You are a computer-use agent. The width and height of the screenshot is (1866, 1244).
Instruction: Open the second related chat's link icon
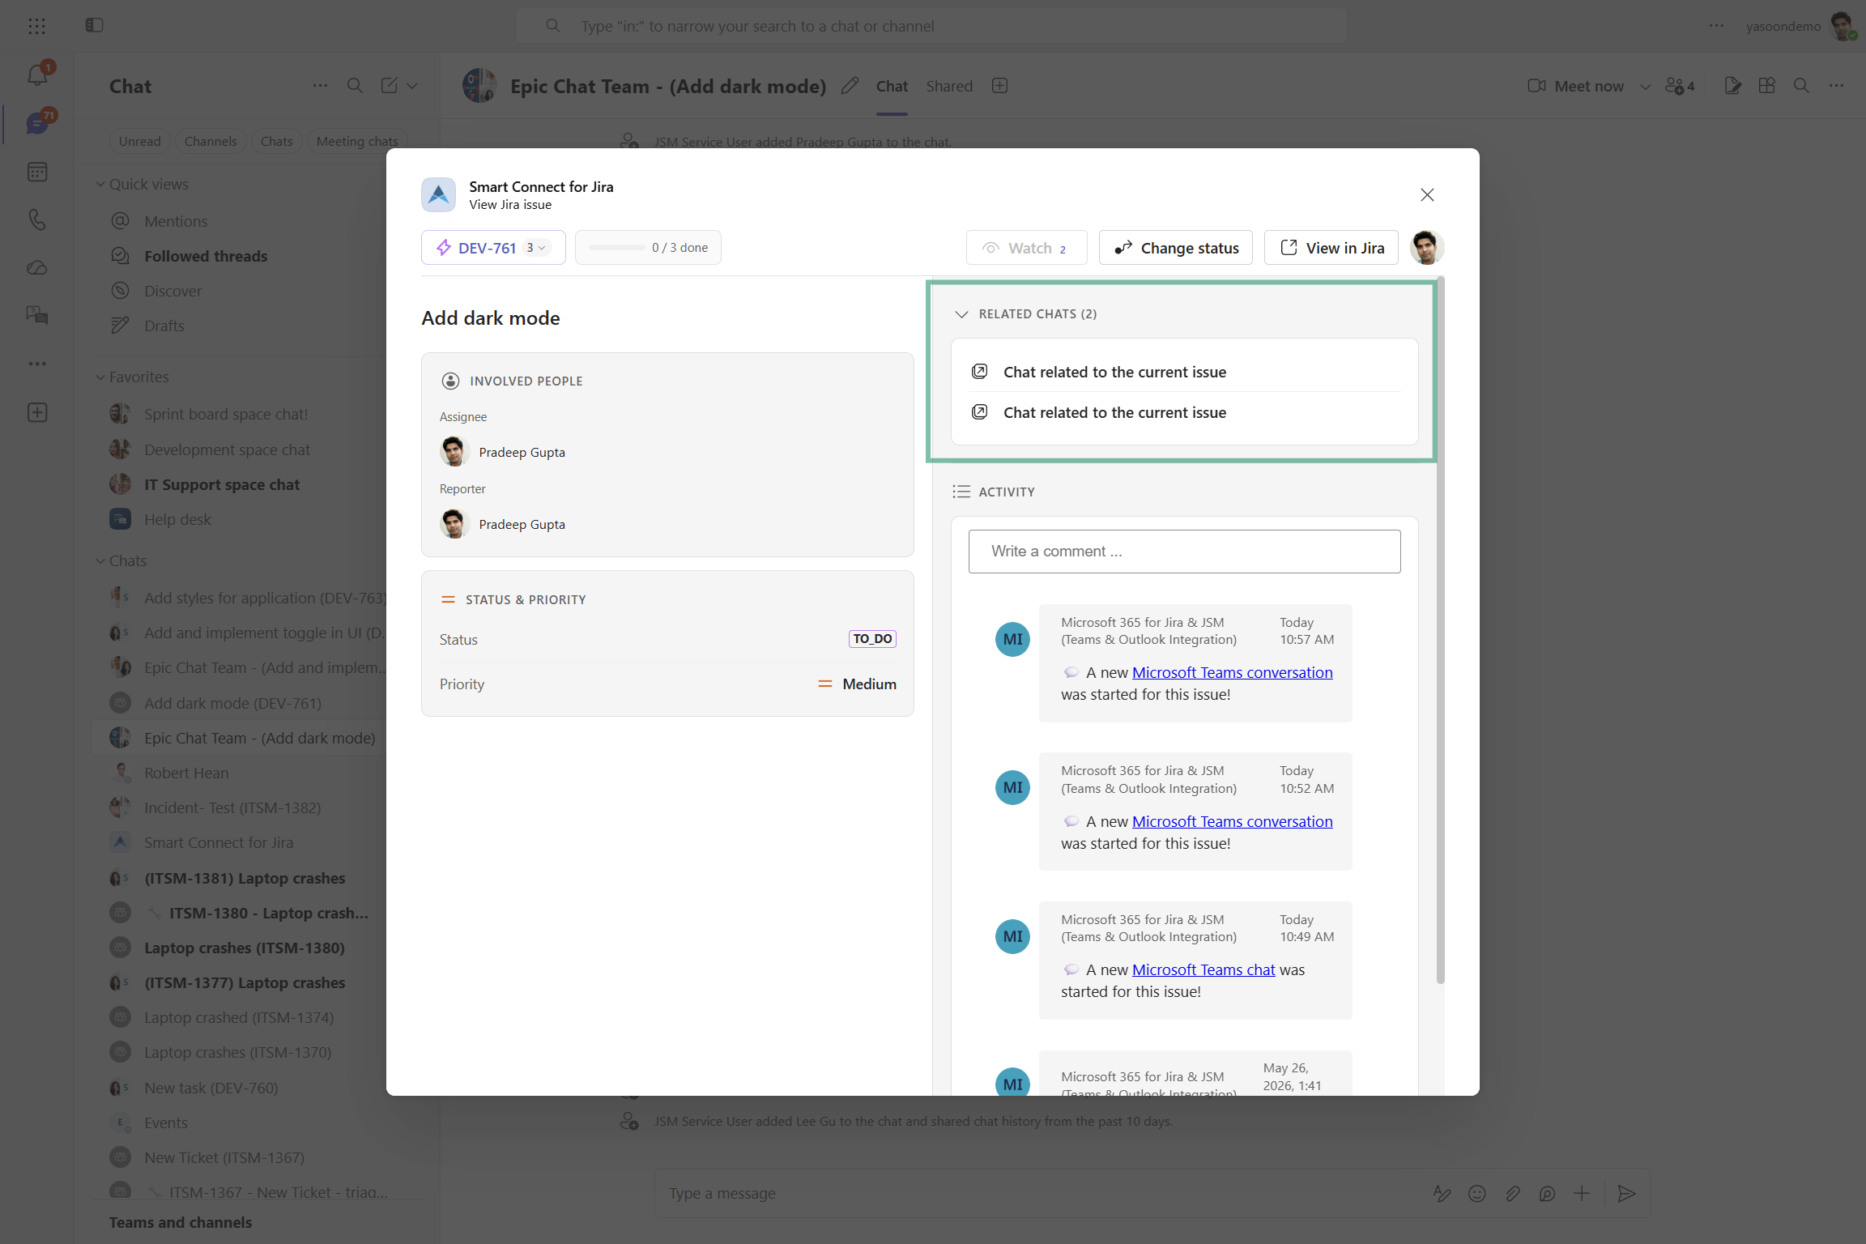pos(979,412)
